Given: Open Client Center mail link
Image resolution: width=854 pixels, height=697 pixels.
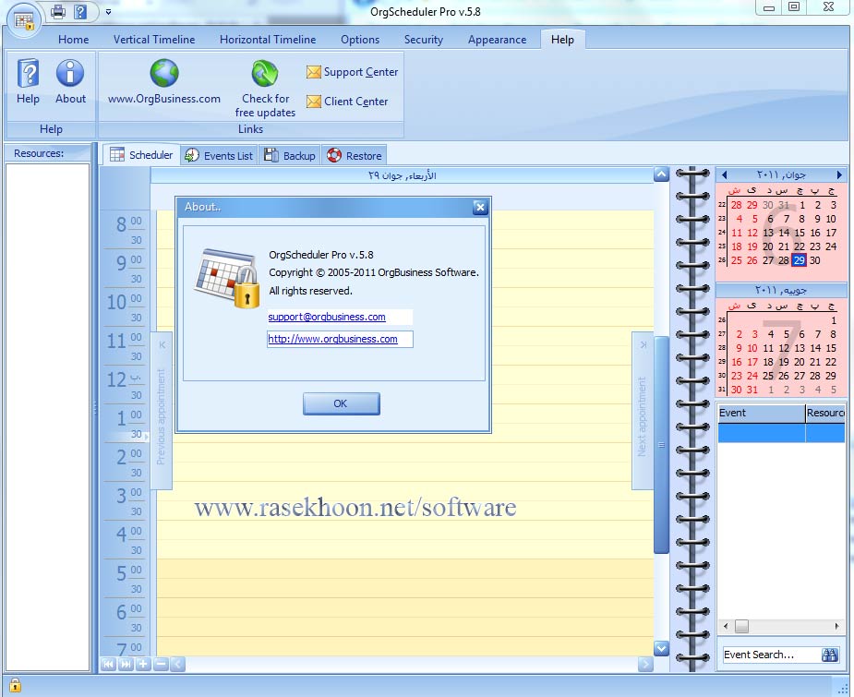Looking at the screenshot, I should coord(347,102).
